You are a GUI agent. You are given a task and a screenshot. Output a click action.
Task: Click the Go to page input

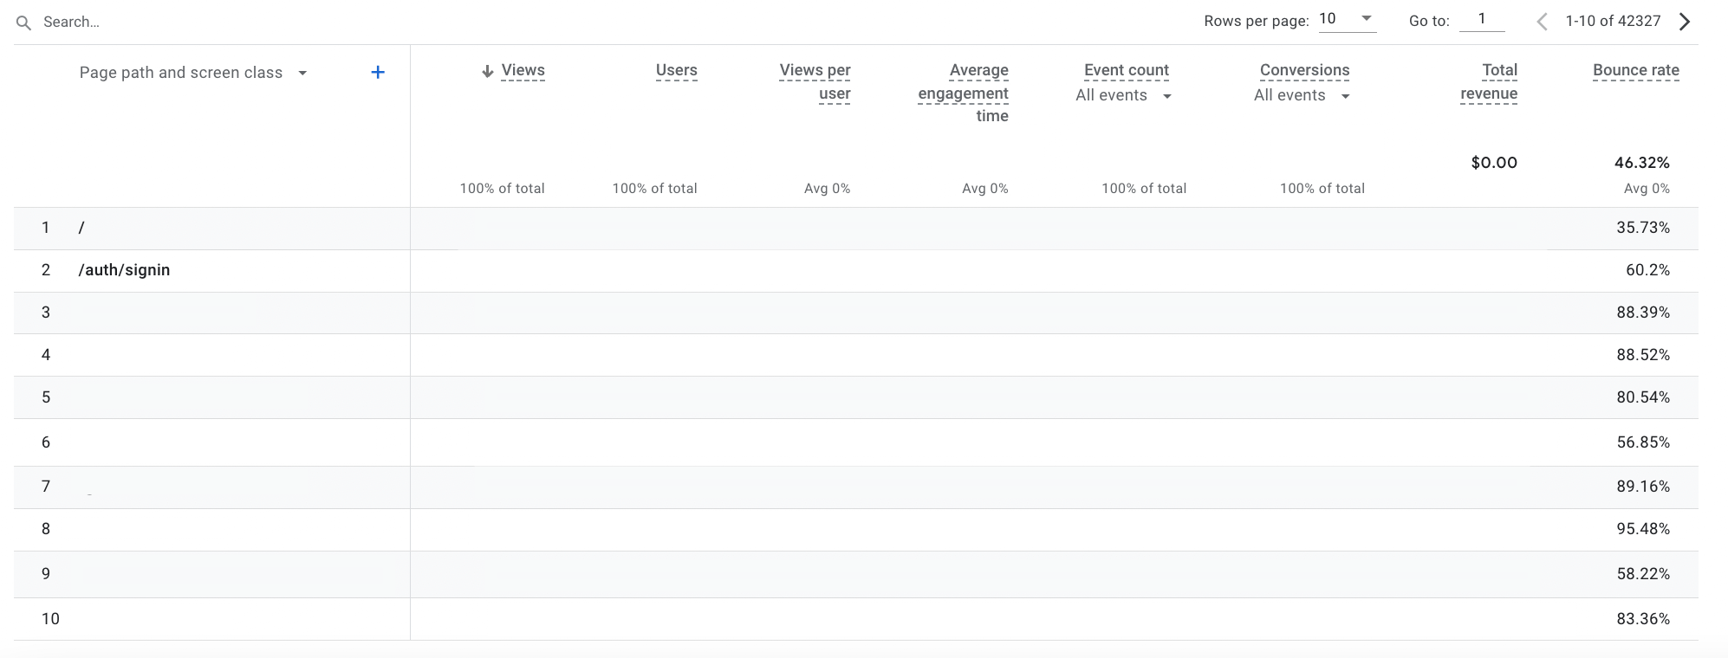(1482, 19)
